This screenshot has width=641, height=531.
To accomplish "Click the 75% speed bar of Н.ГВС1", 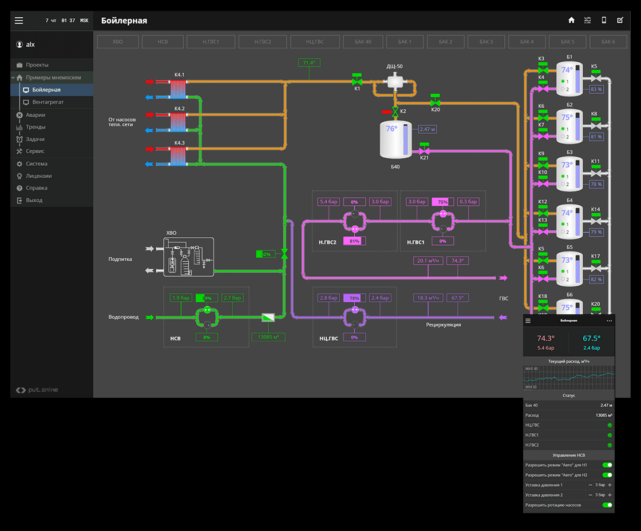I will point(443,202).
